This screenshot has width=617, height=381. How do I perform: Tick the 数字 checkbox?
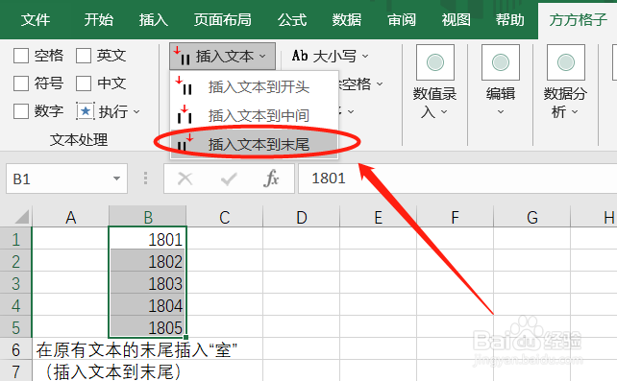(21, 111)
